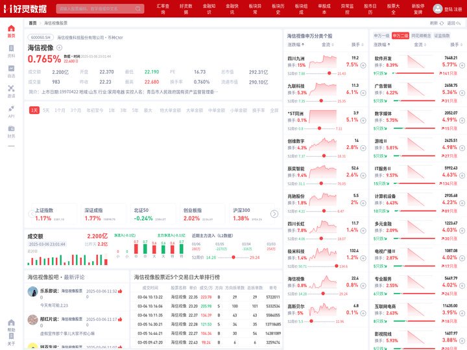
Task: Open 四川九洲 sparkline chart thumbnail
Action: click(323, 62)
